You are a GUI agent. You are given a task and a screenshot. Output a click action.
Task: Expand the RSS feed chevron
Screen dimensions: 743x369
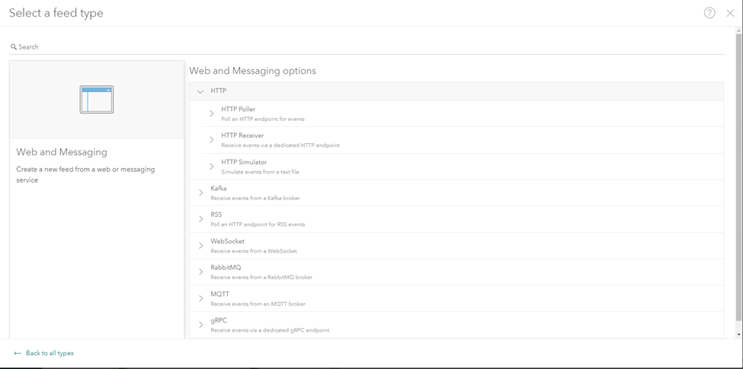(201, 219)
